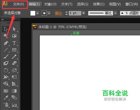Choose the Magic Wand tool
This screenshot has height=110, width=140.
pos(6,36)
